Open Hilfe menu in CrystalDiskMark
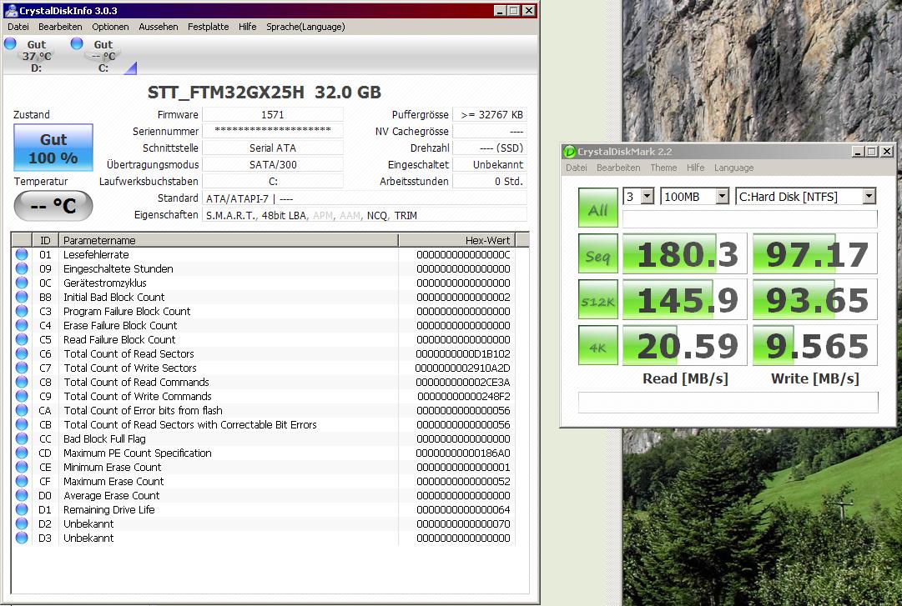902x606 pixels. pos(696,168)
